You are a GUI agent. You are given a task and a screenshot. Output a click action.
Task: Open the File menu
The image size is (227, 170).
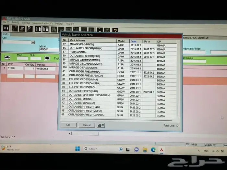pyautogui.click(x=6, y=23)
